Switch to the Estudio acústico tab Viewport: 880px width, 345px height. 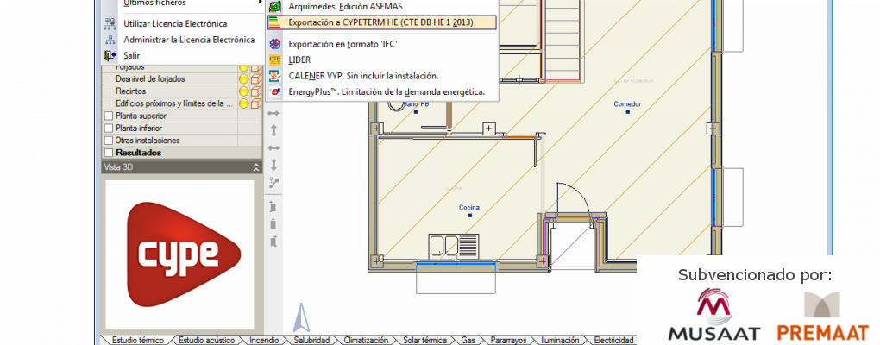click(x=206, y=340)
